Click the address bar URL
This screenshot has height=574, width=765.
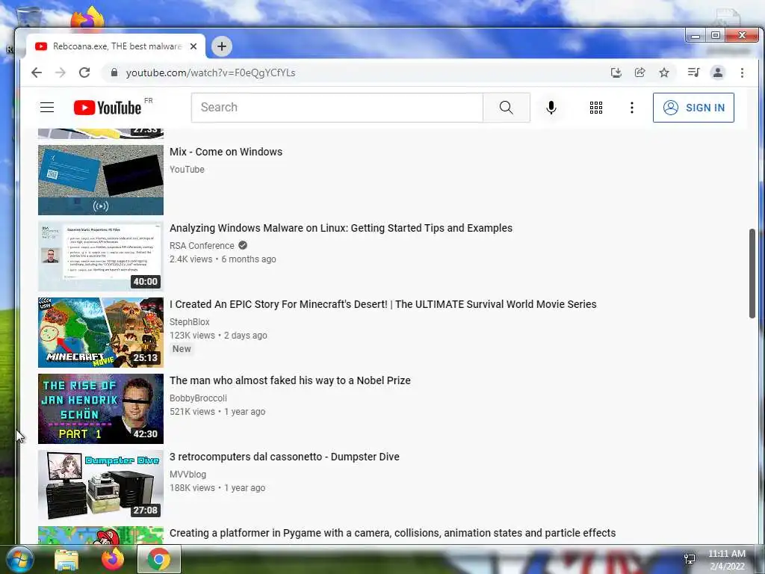(210, 72)
